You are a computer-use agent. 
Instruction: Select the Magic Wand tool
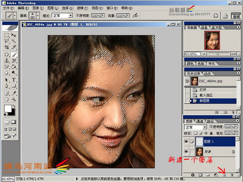tap(14, 41)
